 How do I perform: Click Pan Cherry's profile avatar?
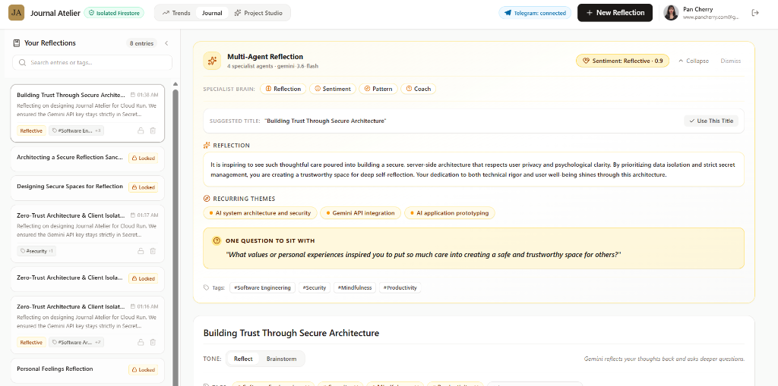pos(671,13)
